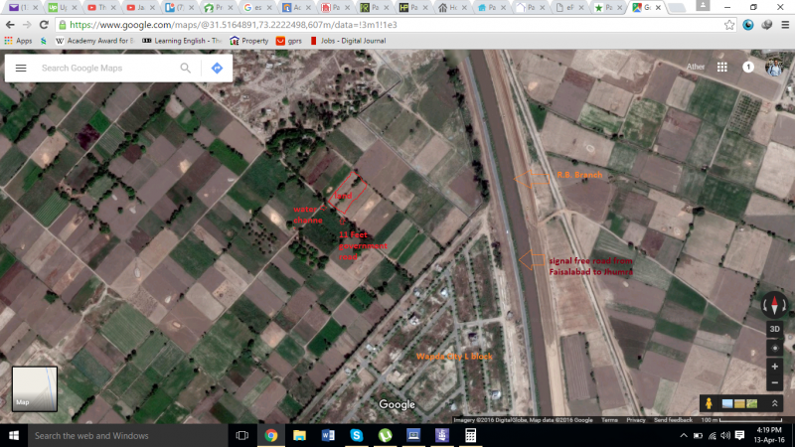Click the gray sphere extension icon next to menu
795x447 pixels.
[x=766, y=25]
